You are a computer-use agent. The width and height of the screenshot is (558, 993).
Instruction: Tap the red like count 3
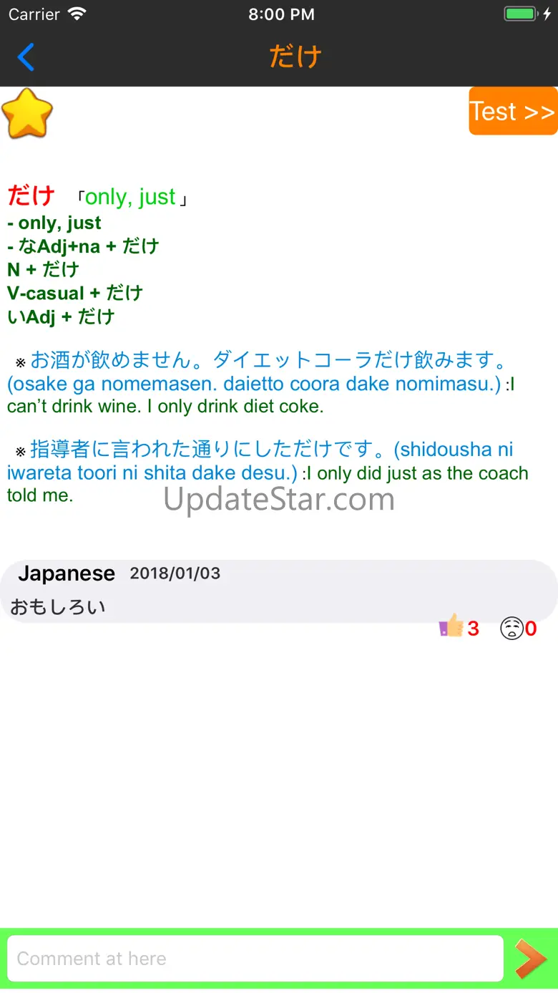473,629
